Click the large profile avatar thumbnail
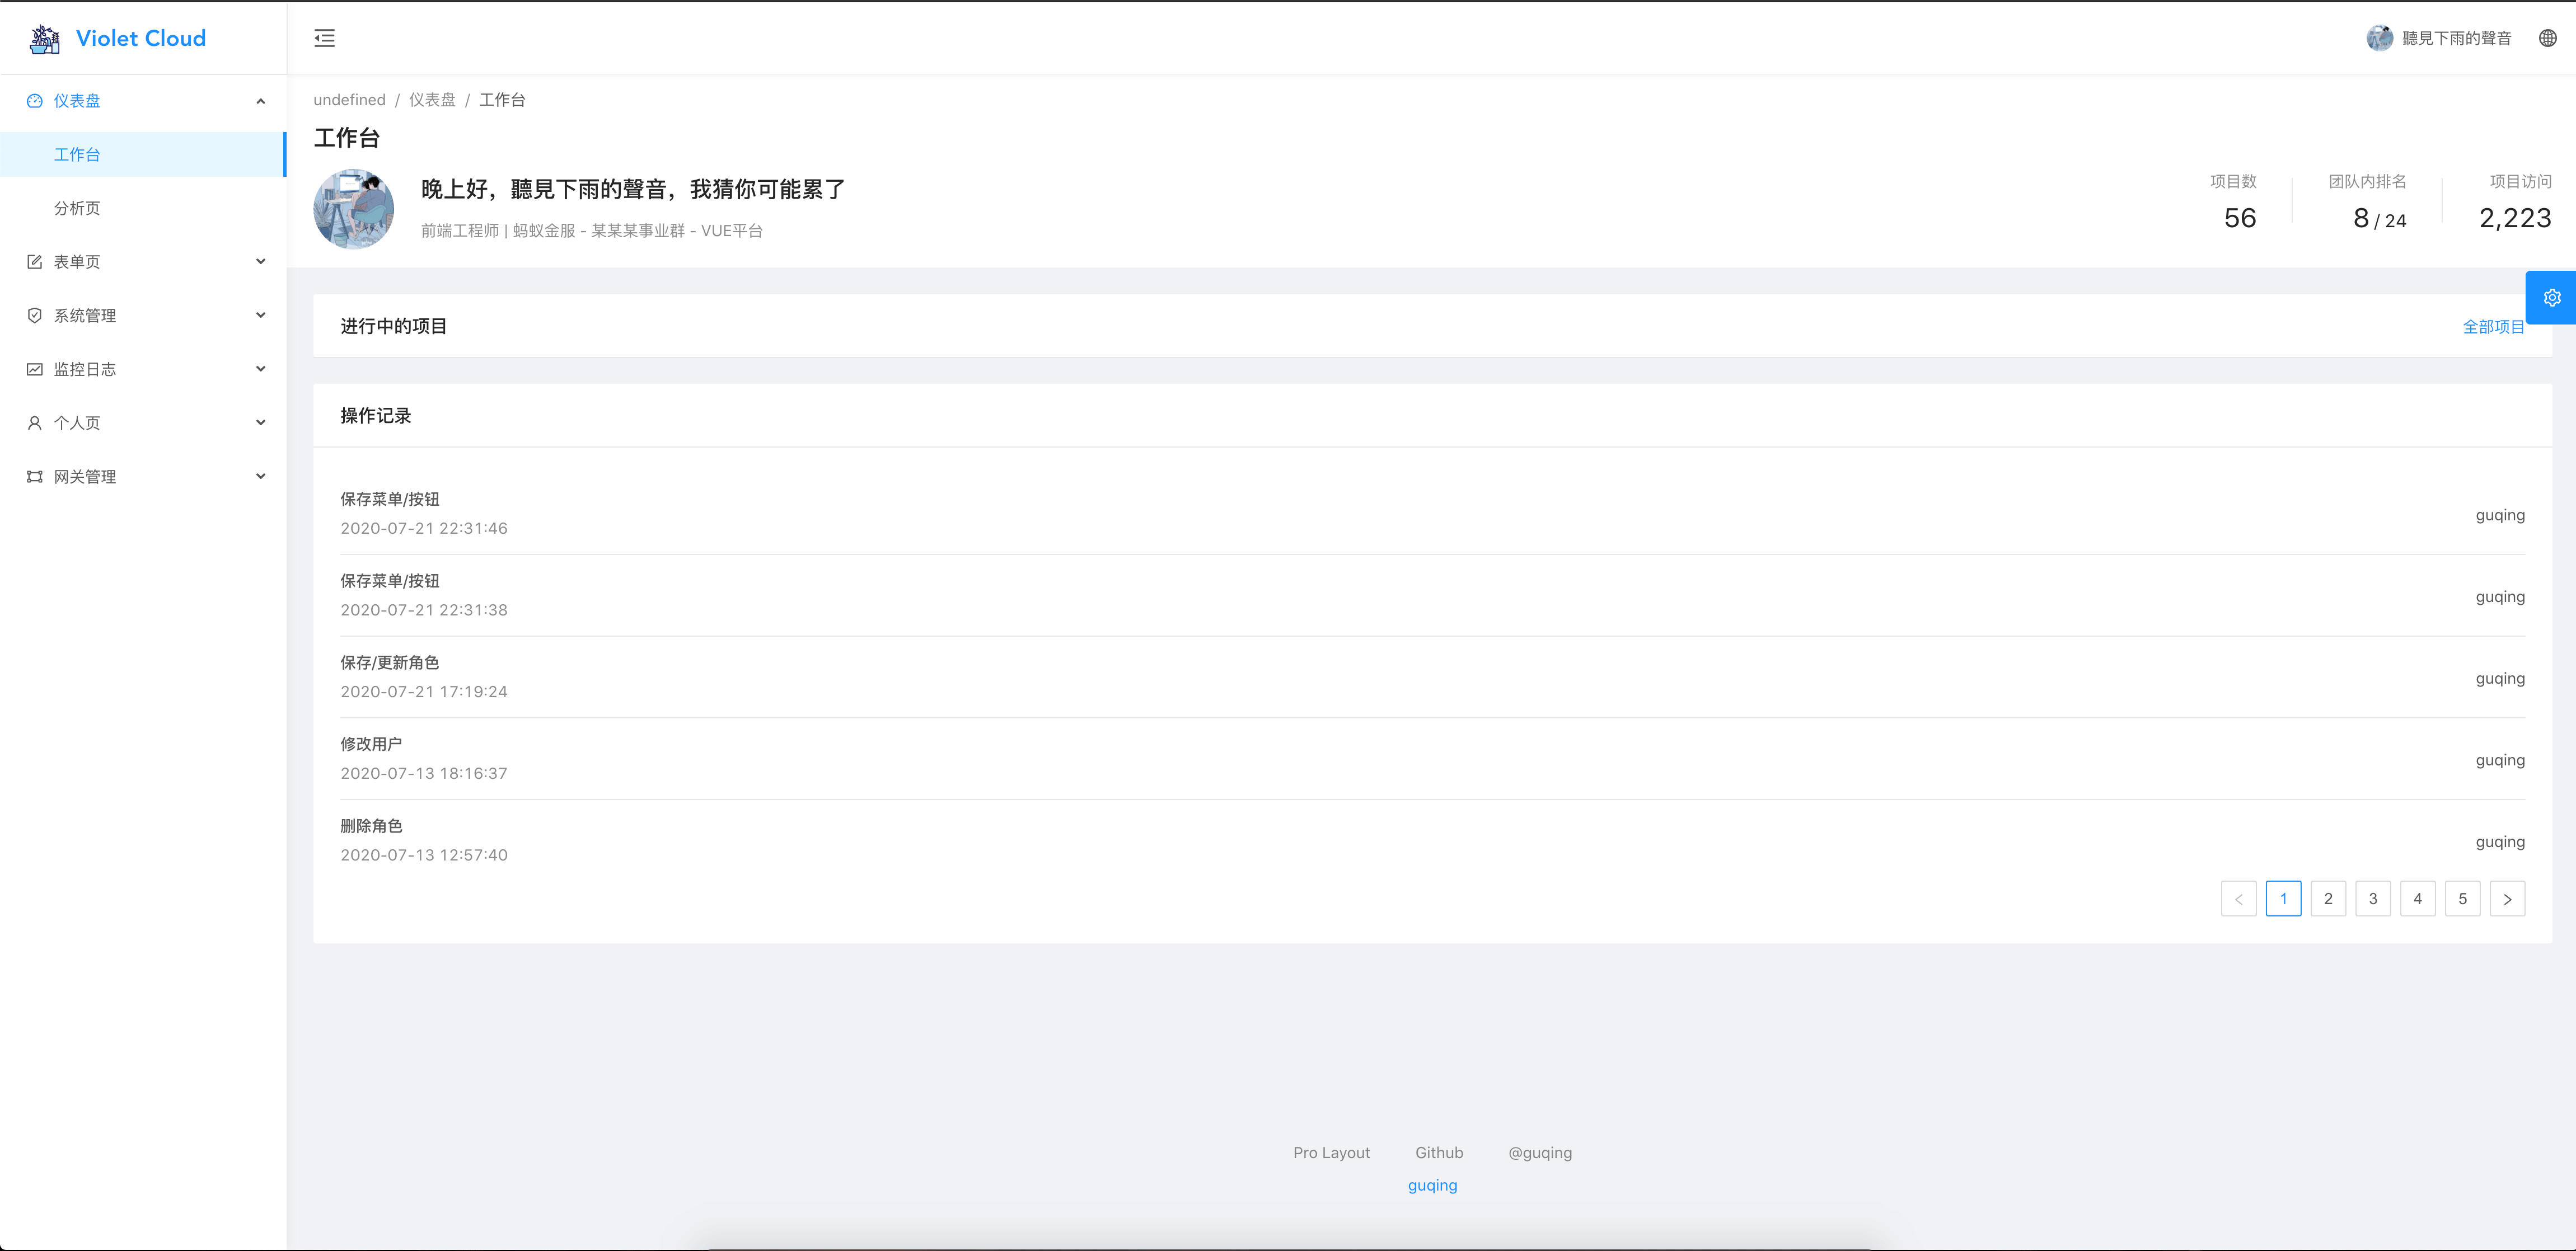 [353, 209]
